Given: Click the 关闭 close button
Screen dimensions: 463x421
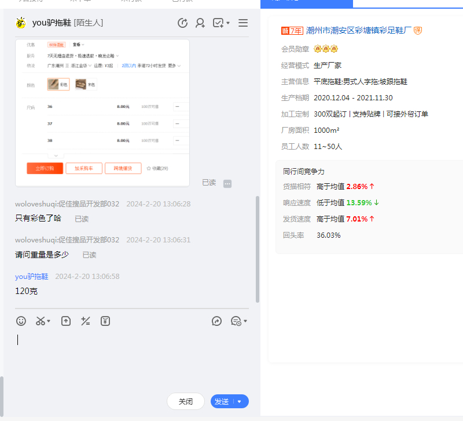Looking at the screenshot, I should tap(186, 401).
